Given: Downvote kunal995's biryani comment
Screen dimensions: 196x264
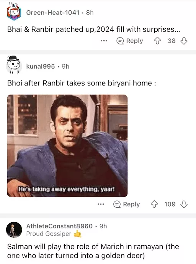Looking at the screenshot, I should click(x=184, y=204).
